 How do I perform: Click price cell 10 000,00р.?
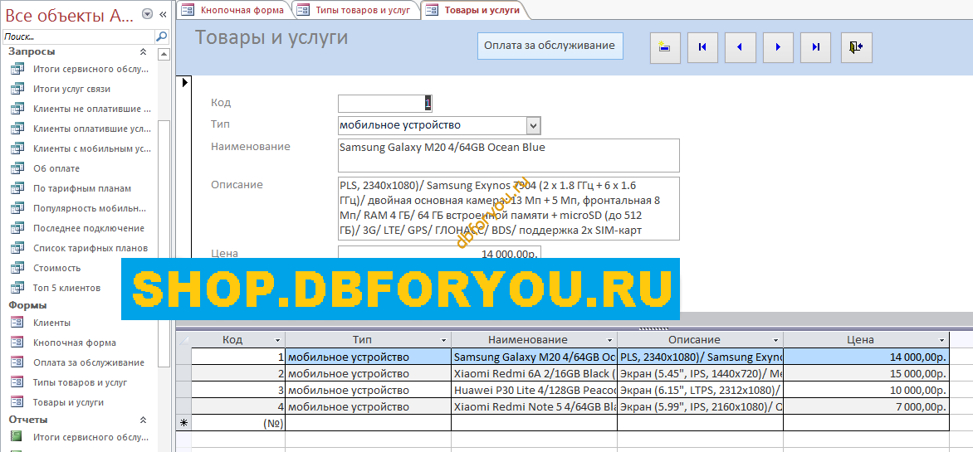(866, 390)
